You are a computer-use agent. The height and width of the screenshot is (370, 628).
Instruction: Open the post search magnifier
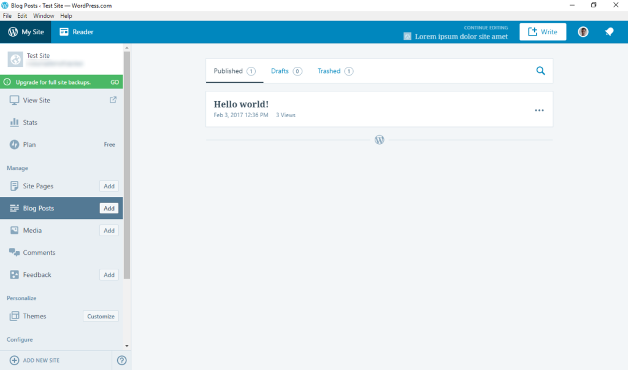(540, 71)
